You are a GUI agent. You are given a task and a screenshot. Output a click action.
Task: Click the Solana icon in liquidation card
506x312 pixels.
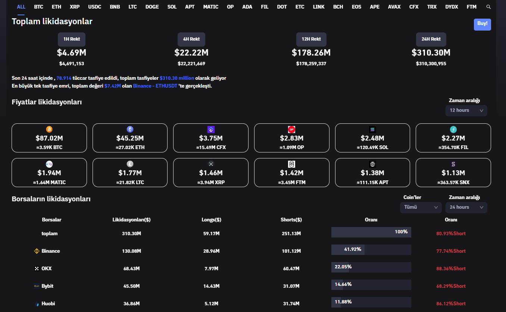click(x=372, y=129)
